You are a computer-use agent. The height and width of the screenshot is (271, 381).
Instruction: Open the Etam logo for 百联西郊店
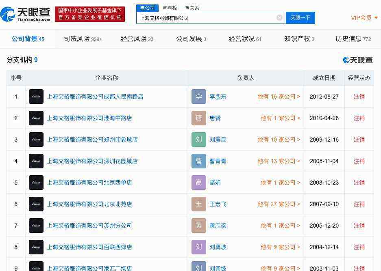click(36, 247)
